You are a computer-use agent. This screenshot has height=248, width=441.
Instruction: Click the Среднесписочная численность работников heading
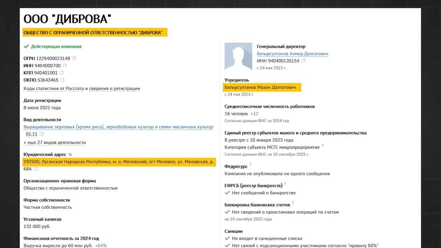tap(270, 106)
